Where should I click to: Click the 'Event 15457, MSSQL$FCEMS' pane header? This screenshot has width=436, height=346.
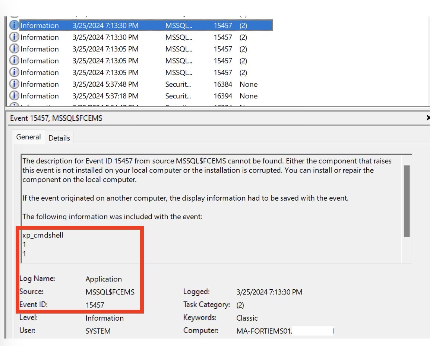[56, 118]
